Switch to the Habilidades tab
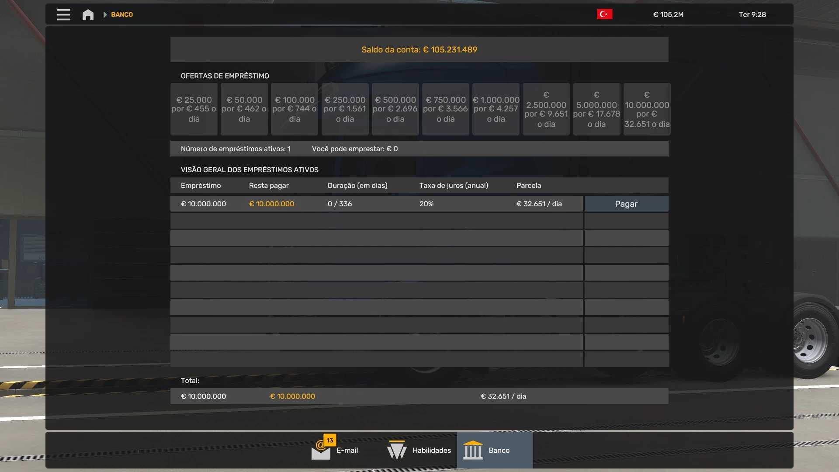The width and height of the screenshot is (839, 472). pyautogui.click(x=431, y=450)
